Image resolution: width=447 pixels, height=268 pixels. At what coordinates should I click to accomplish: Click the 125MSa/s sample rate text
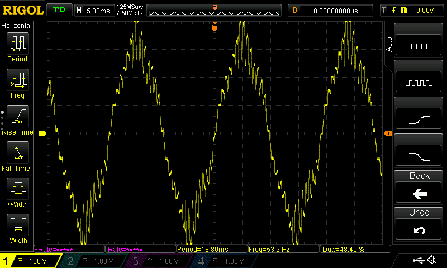pos(130,7)
